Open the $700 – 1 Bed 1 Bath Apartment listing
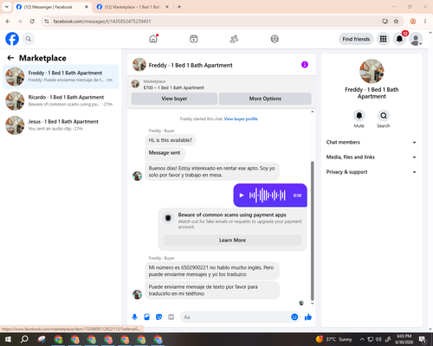Screen dimensions: 433x346 point(173,87)
